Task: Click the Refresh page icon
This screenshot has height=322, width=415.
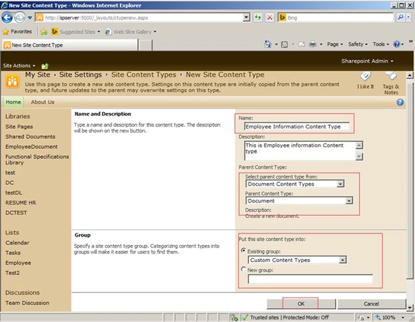Action: tap(257, 18)
